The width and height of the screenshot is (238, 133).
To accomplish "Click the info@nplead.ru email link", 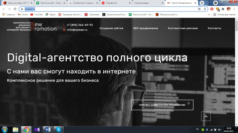I will (x=77, y=30).
